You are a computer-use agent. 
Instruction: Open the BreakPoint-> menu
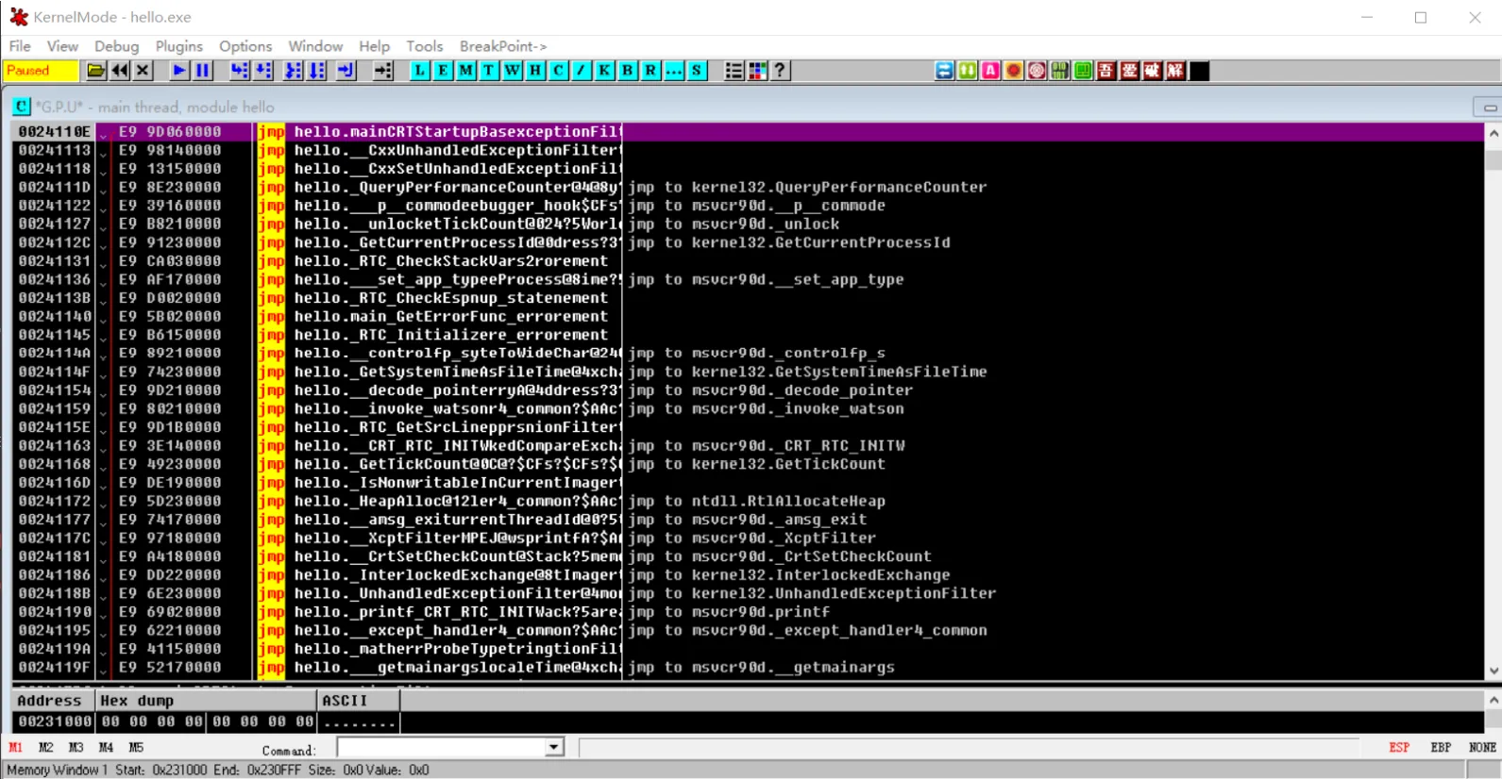502,46
